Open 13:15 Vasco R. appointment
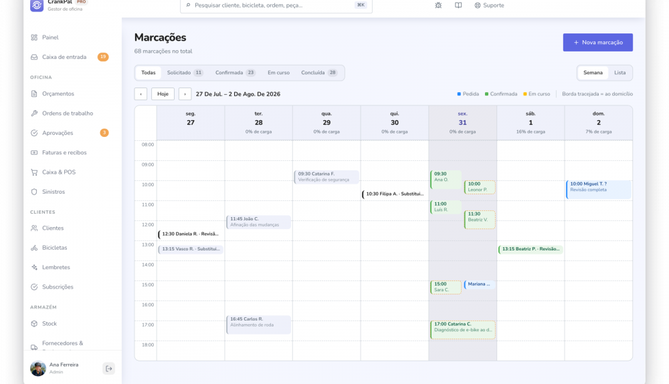Image resolution: width=669 pixels, height=384 pixels. point(190,249)
